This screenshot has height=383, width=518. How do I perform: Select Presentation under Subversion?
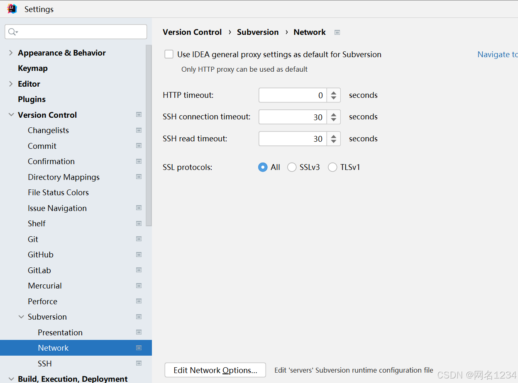[60, 332]
